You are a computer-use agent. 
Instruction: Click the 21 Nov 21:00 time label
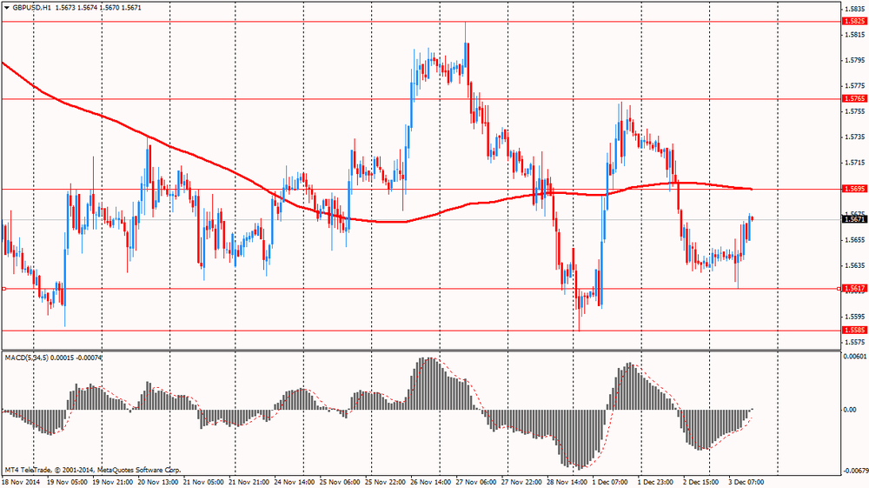[x=249, y=483]
